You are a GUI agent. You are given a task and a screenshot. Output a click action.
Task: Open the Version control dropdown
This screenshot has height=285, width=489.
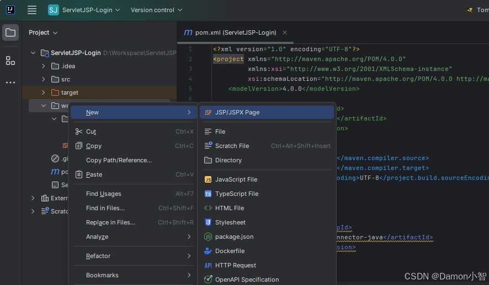157,10
